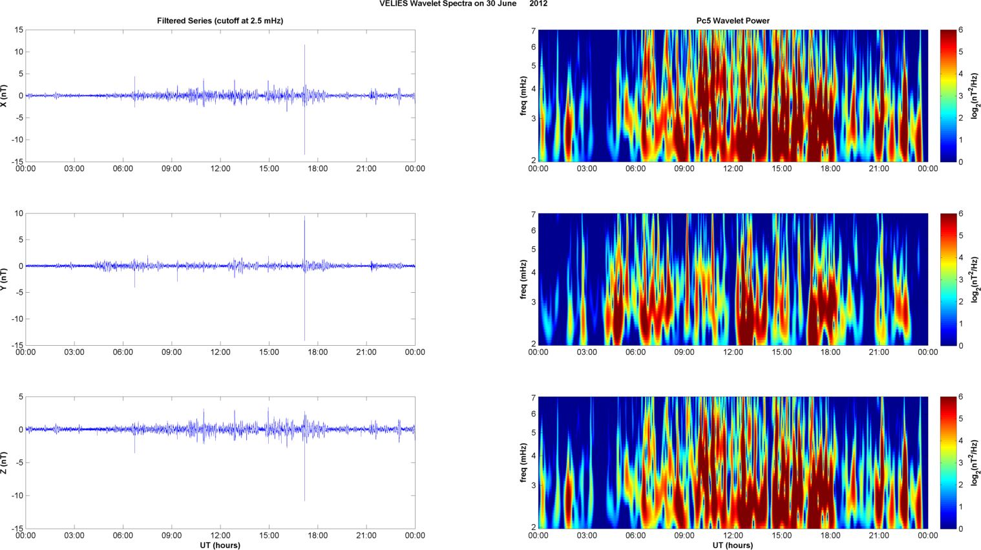Select the "Filtered Series (cutoff at 2.5 mHz)" heading
This screenshot has height=550, width=981.
click(x=220, y=21)
